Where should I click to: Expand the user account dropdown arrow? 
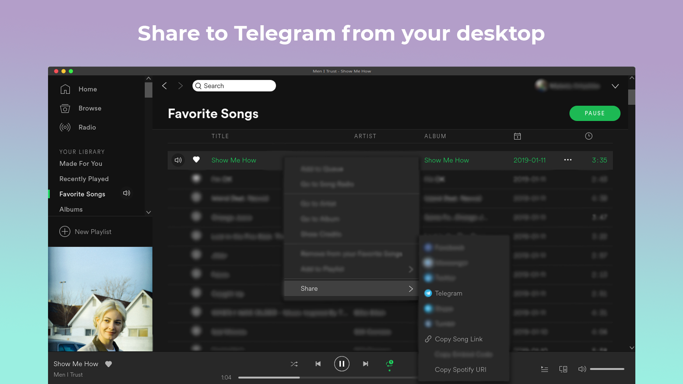[615, 86]
